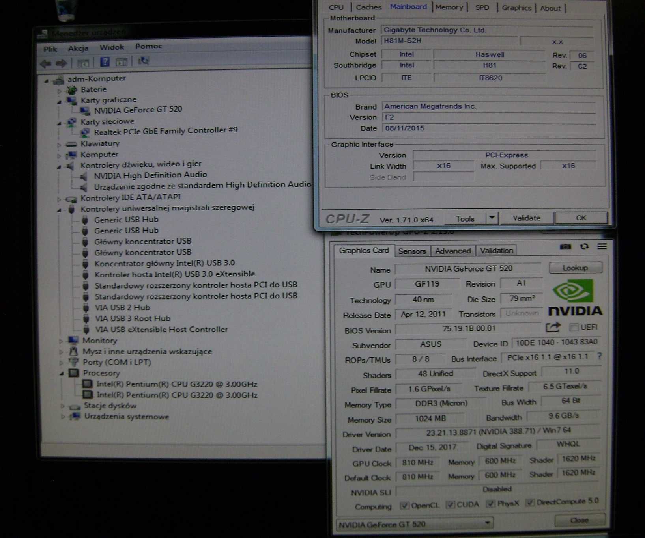This screenshot has width=645, height=538.
Task: Expand the Stacje dysków tree node
Action: pos(62,406)
